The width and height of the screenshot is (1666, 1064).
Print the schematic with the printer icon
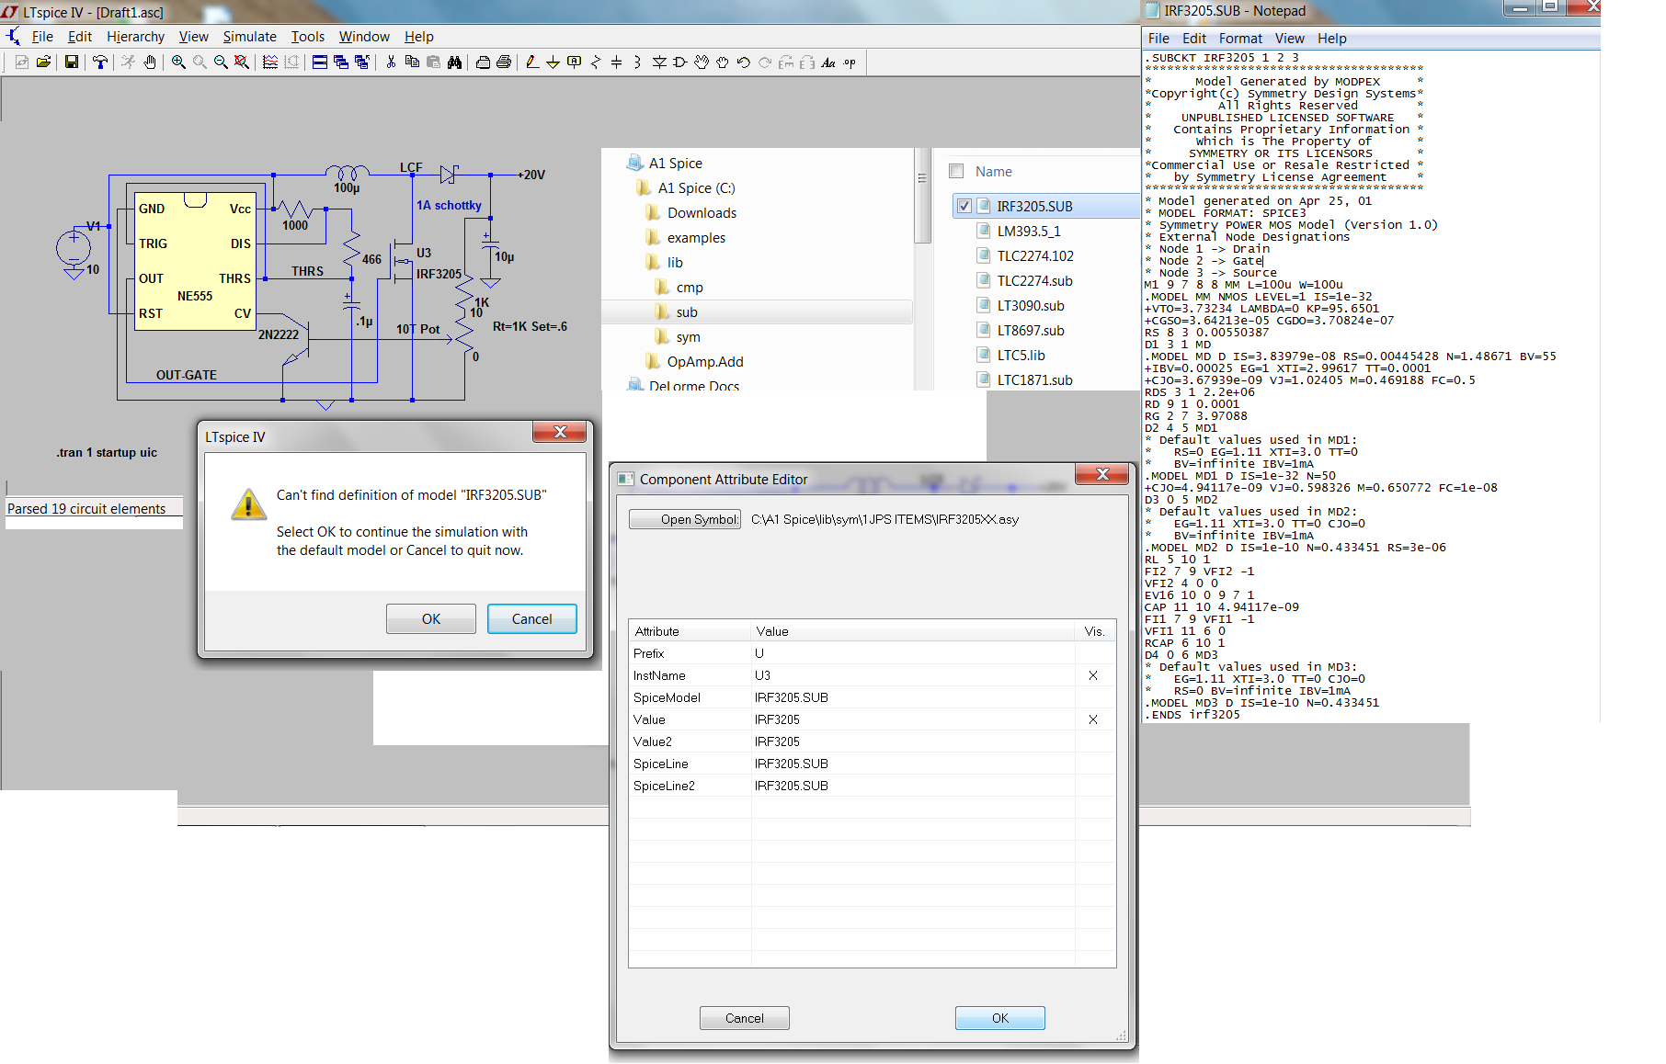tap(504, 62)
